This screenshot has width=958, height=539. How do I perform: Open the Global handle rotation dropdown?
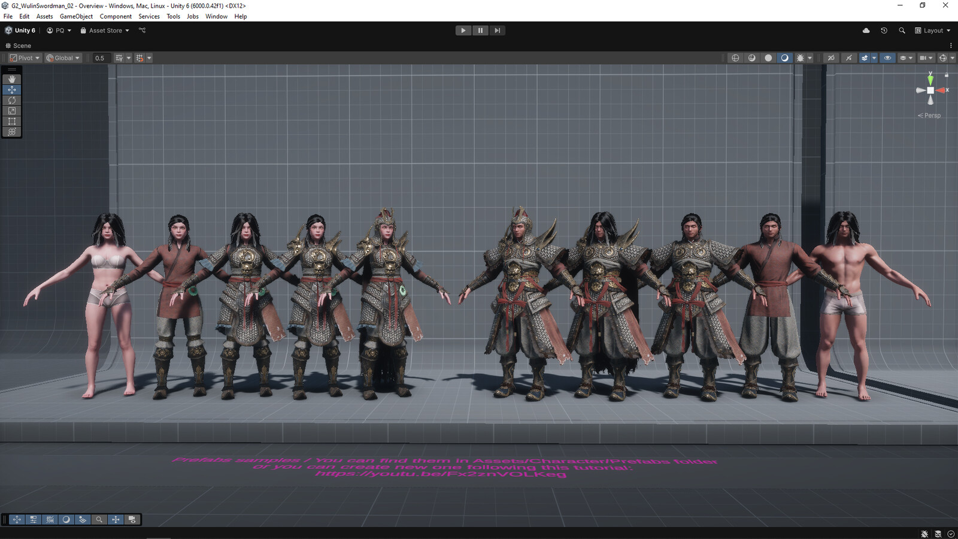[63, 58]
